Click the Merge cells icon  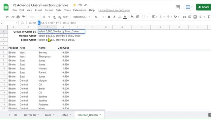143,17
